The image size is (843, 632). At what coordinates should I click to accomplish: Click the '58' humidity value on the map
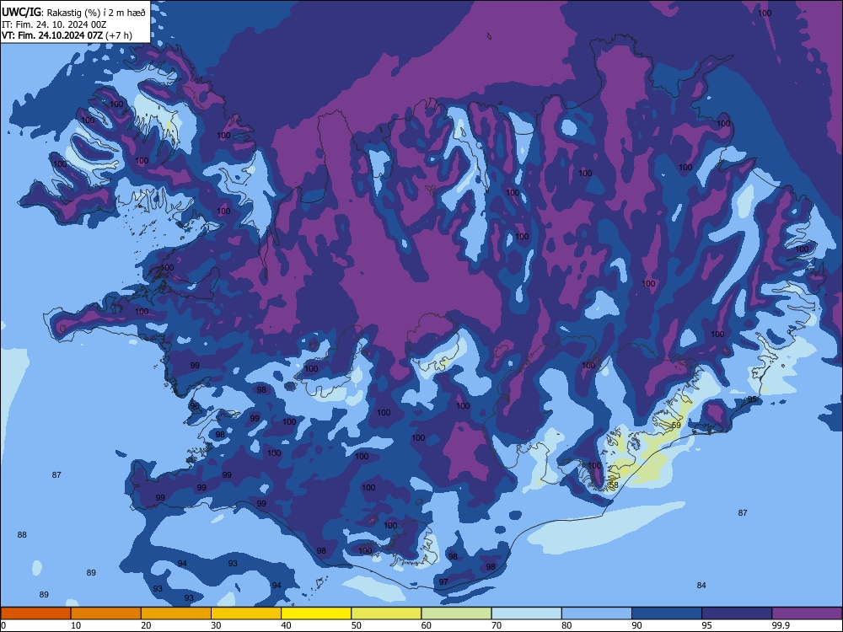tap(614, 485)
